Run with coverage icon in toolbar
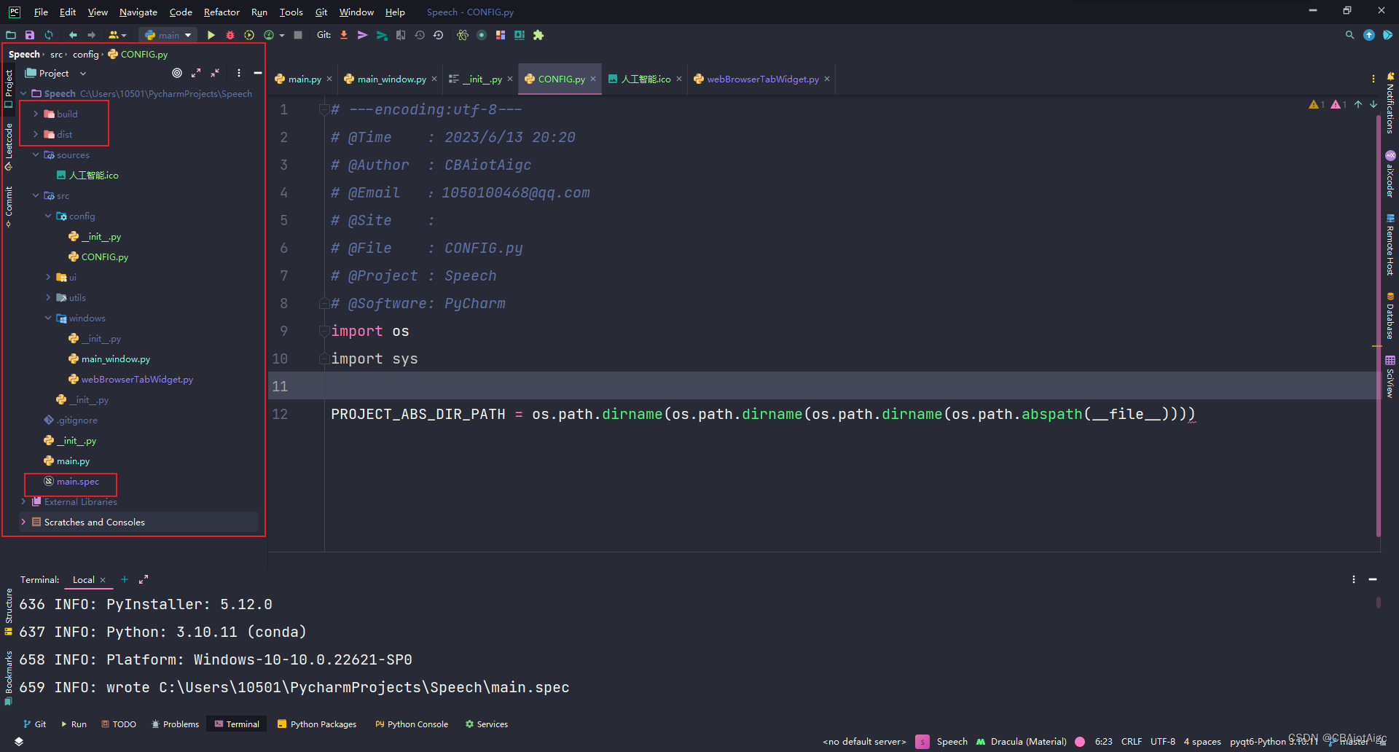Screen dimensions: 1399x752 pyautogui.click(x=249, y=35)
